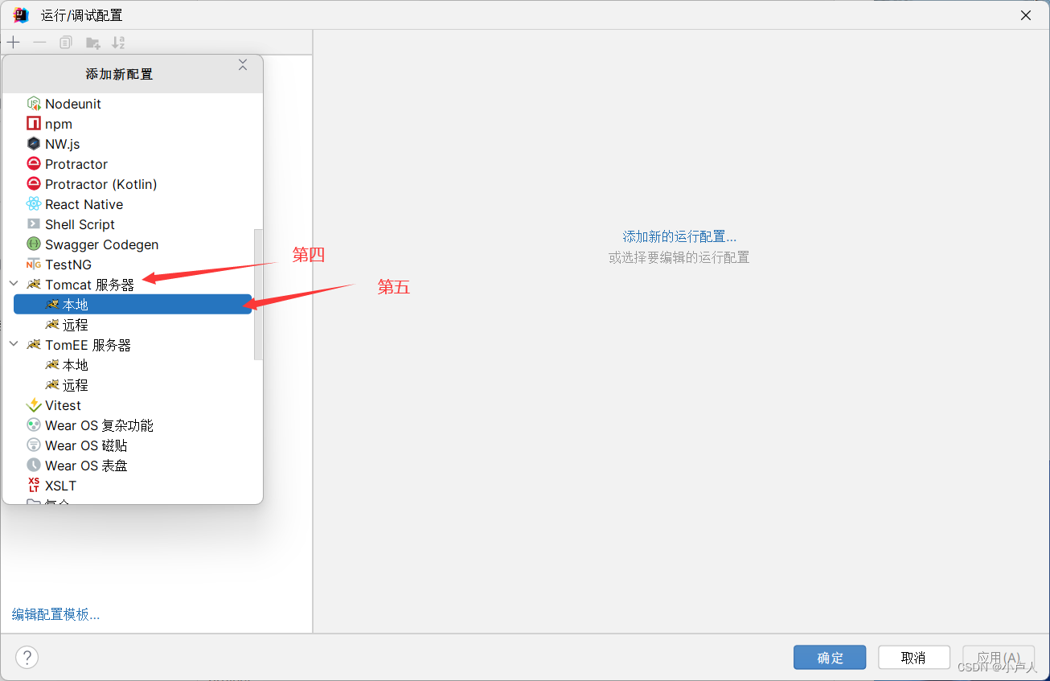1050x681 pixels.
Task: Click the sort configurations alphabetically icon
Action: (118, 43)
